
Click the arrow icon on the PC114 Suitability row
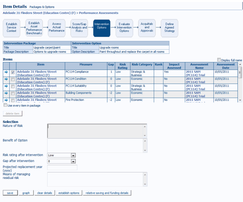[6, 86]
